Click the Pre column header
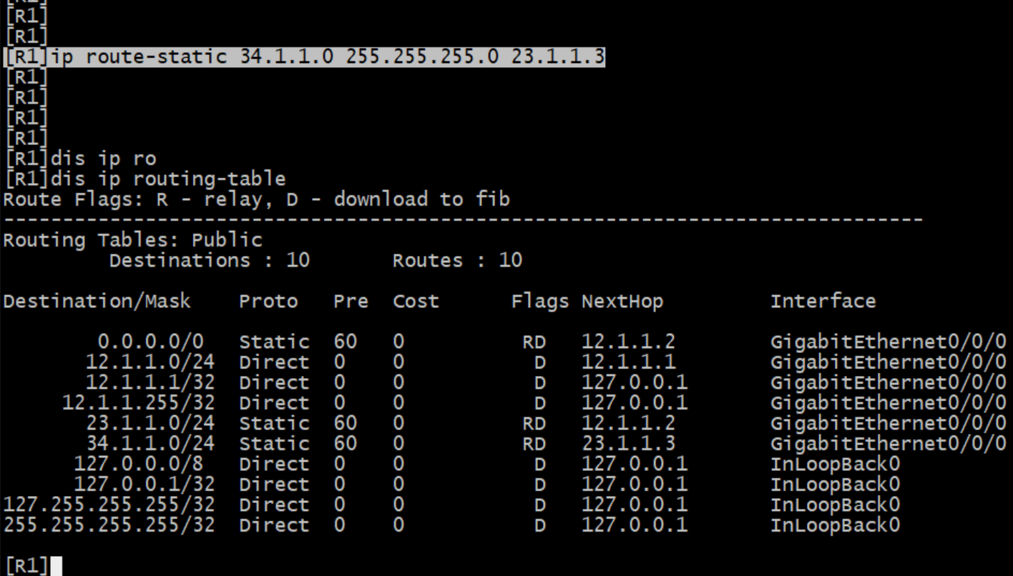 coord(351,302)
